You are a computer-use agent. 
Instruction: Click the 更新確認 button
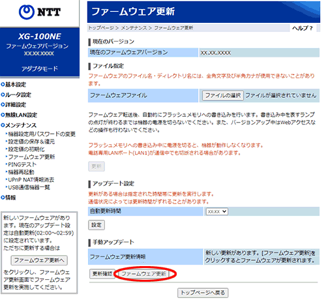coord(102,274)
